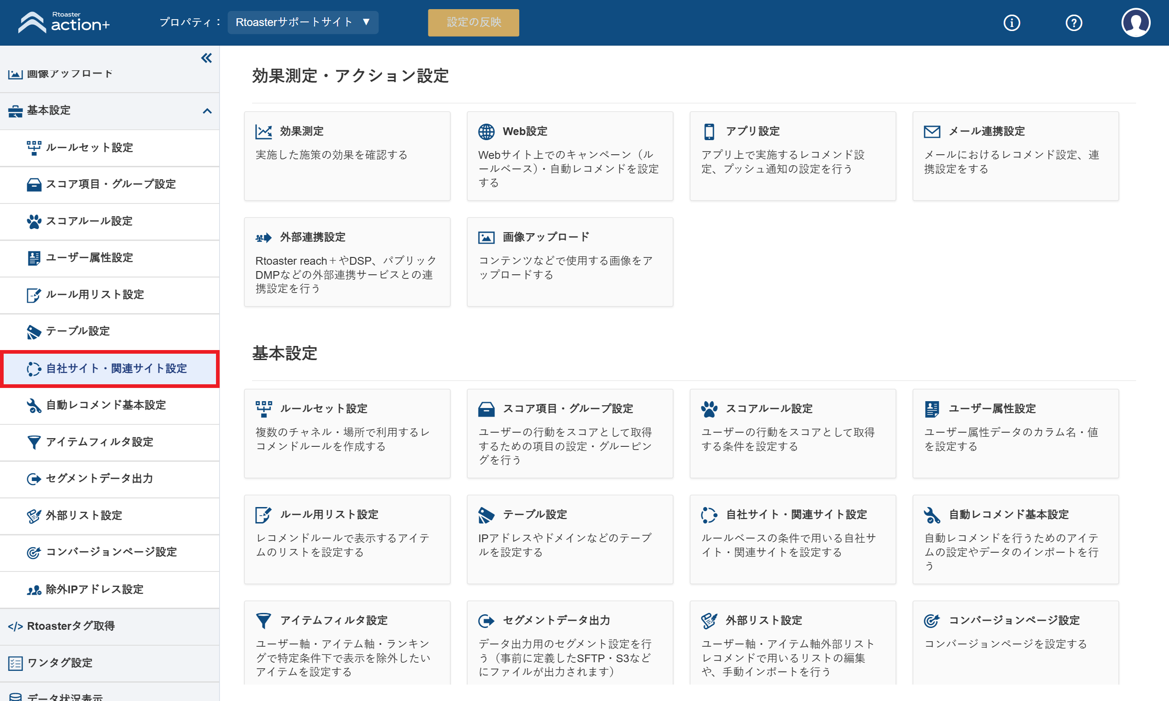Click the メール連携設定 envelope icon
This screenshot has height=701, width=1169.
pyautogui.click(x=932, y=131)
